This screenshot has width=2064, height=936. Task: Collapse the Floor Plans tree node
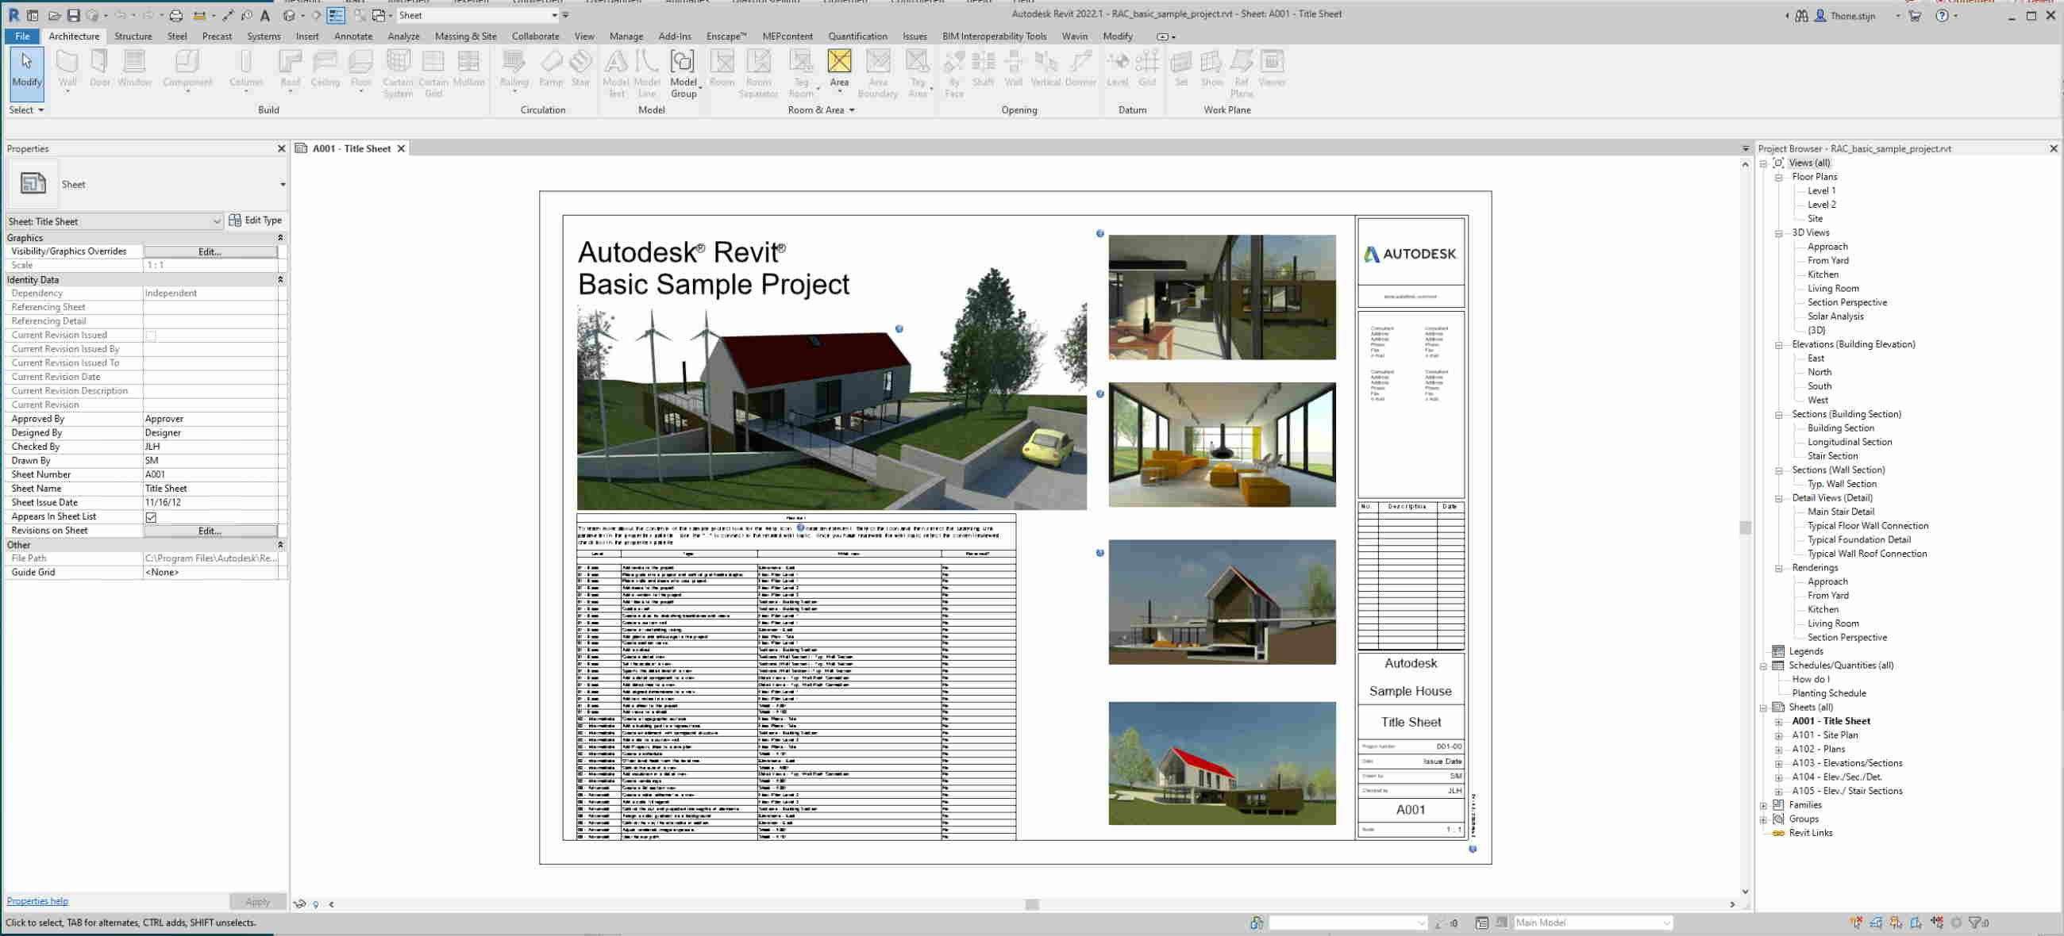1778,177
